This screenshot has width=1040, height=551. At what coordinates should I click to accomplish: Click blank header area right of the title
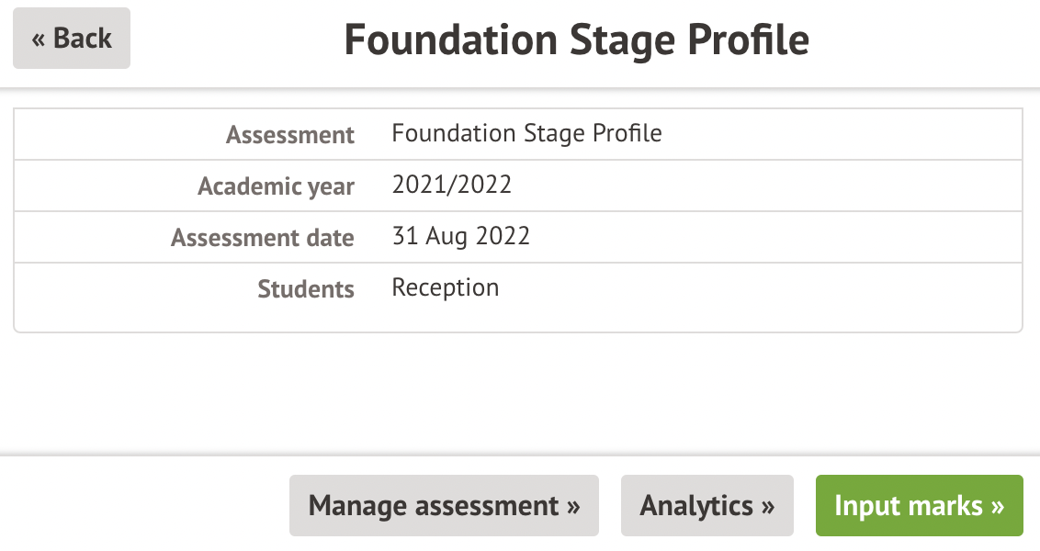tap(928, 41)
